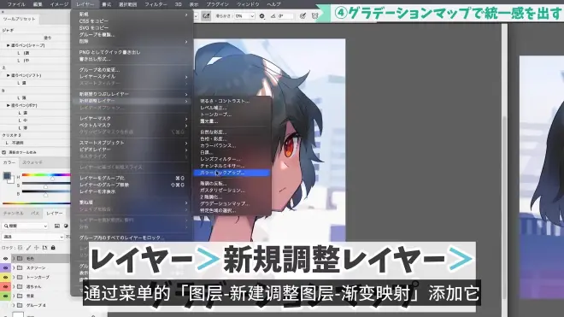This screenshot has height=317, width=564.
Task: Open the 選択範囲 menu
Action: coord(127,4)
